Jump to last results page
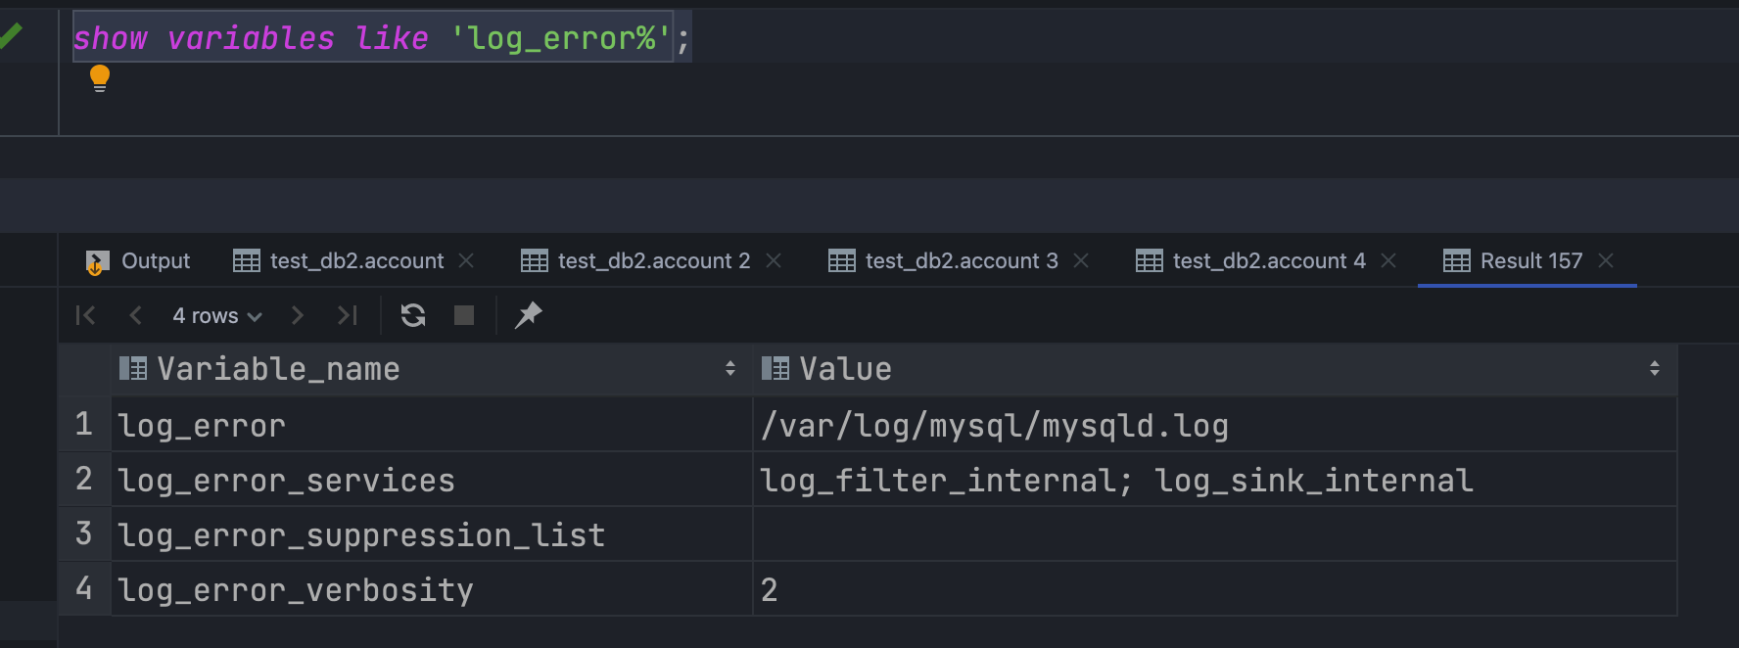The height and width of the screenshot is (648, 1739). pyautogui.click(x=347, y=315)
